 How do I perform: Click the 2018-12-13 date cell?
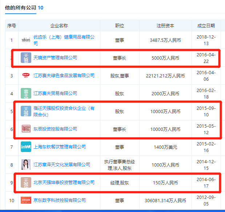(206, 40)
